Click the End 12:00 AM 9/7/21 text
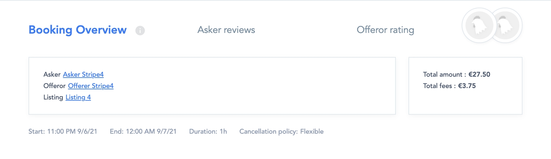 [143, 131]
